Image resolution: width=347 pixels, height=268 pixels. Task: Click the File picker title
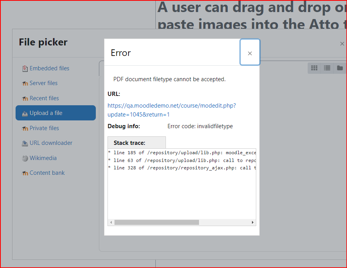[43, 42]
